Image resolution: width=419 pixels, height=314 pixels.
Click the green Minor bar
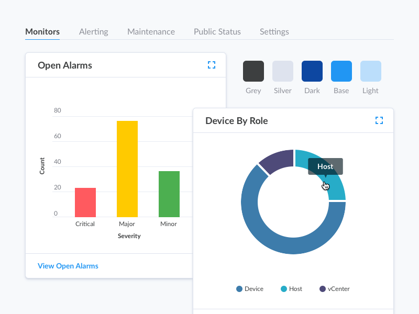[x=169, y=194]
